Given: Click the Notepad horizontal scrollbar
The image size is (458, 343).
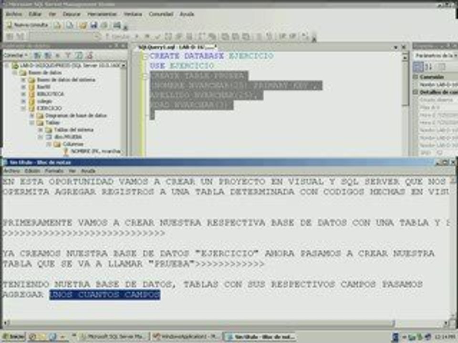Looking at the screenshot, I should click(226, 323).
